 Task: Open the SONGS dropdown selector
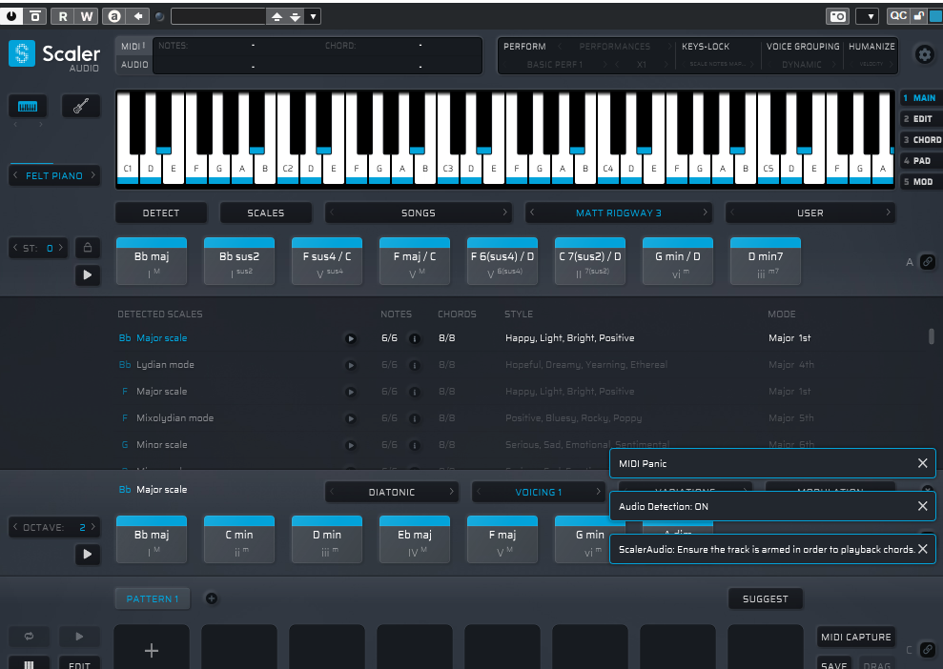click(418, 213)
